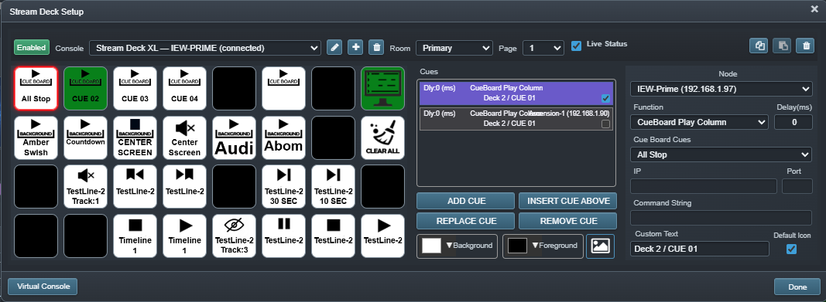Select the TestLine-2 stop key
The width and height of the screenshot is (826, 302).
(x=333, y=236)
